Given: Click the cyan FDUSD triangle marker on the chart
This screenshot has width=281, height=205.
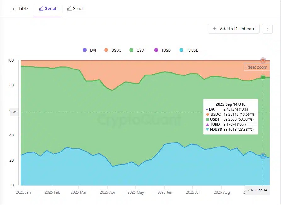Looking at the screenshot, I should [263, 156].
